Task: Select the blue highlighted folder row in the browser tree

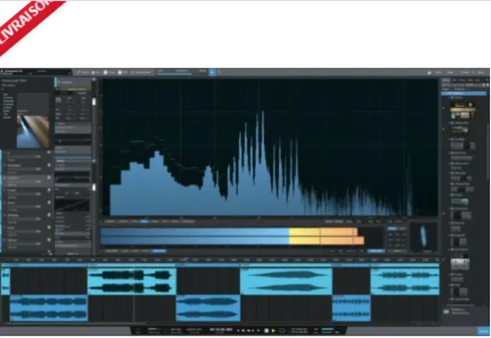Action: (x=464, y=93)
